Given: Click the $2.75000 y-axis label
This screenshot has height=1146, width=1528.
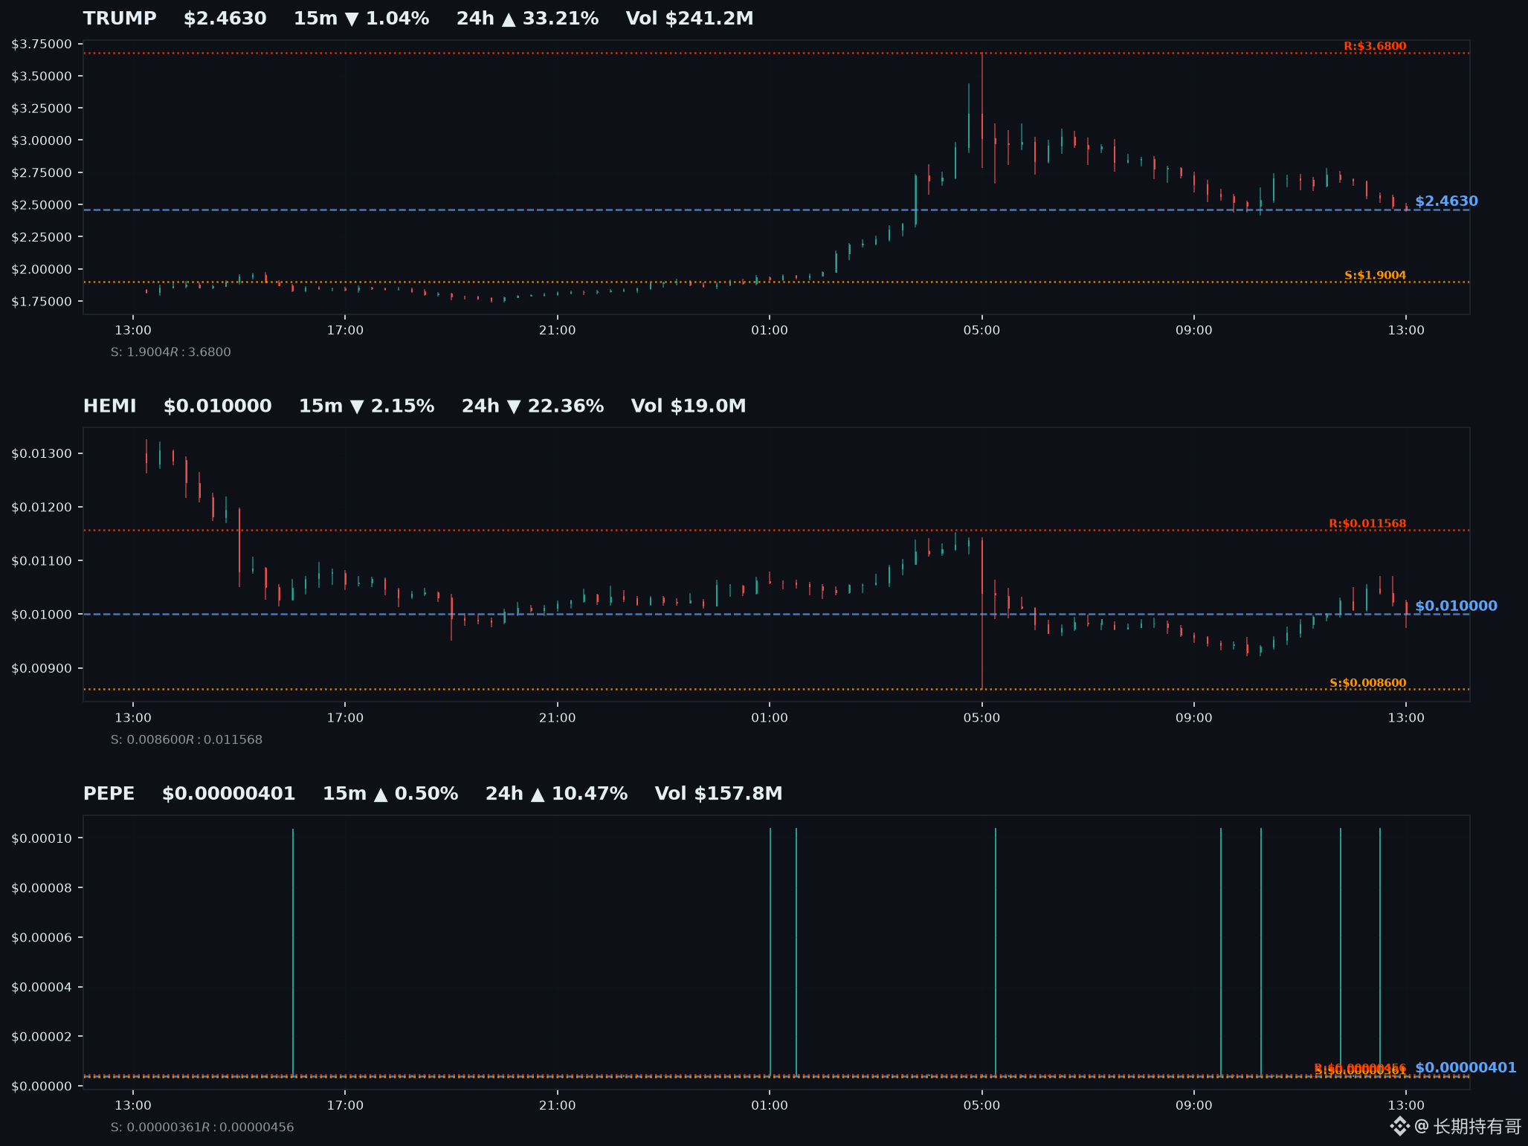Looking at the screenshot, I should point(42,173).
